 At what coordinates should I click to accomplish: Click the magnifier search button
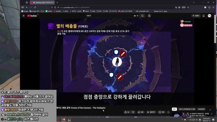coord(142,16)
